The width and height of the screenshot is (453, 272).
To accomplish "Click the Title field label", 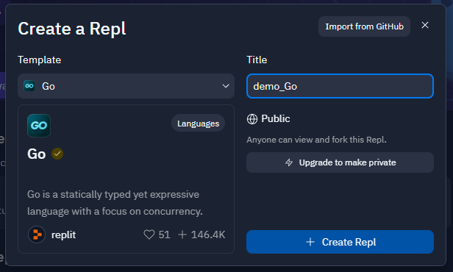I will [257, 60].
